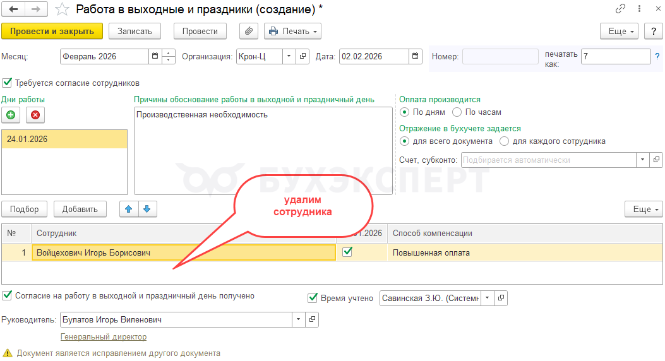Open responsible user Савинская card icon
The image size is (665, 361).
coord(501,298)
